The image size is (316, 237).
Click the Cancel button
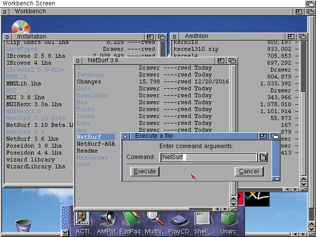(x=249, y=171)
